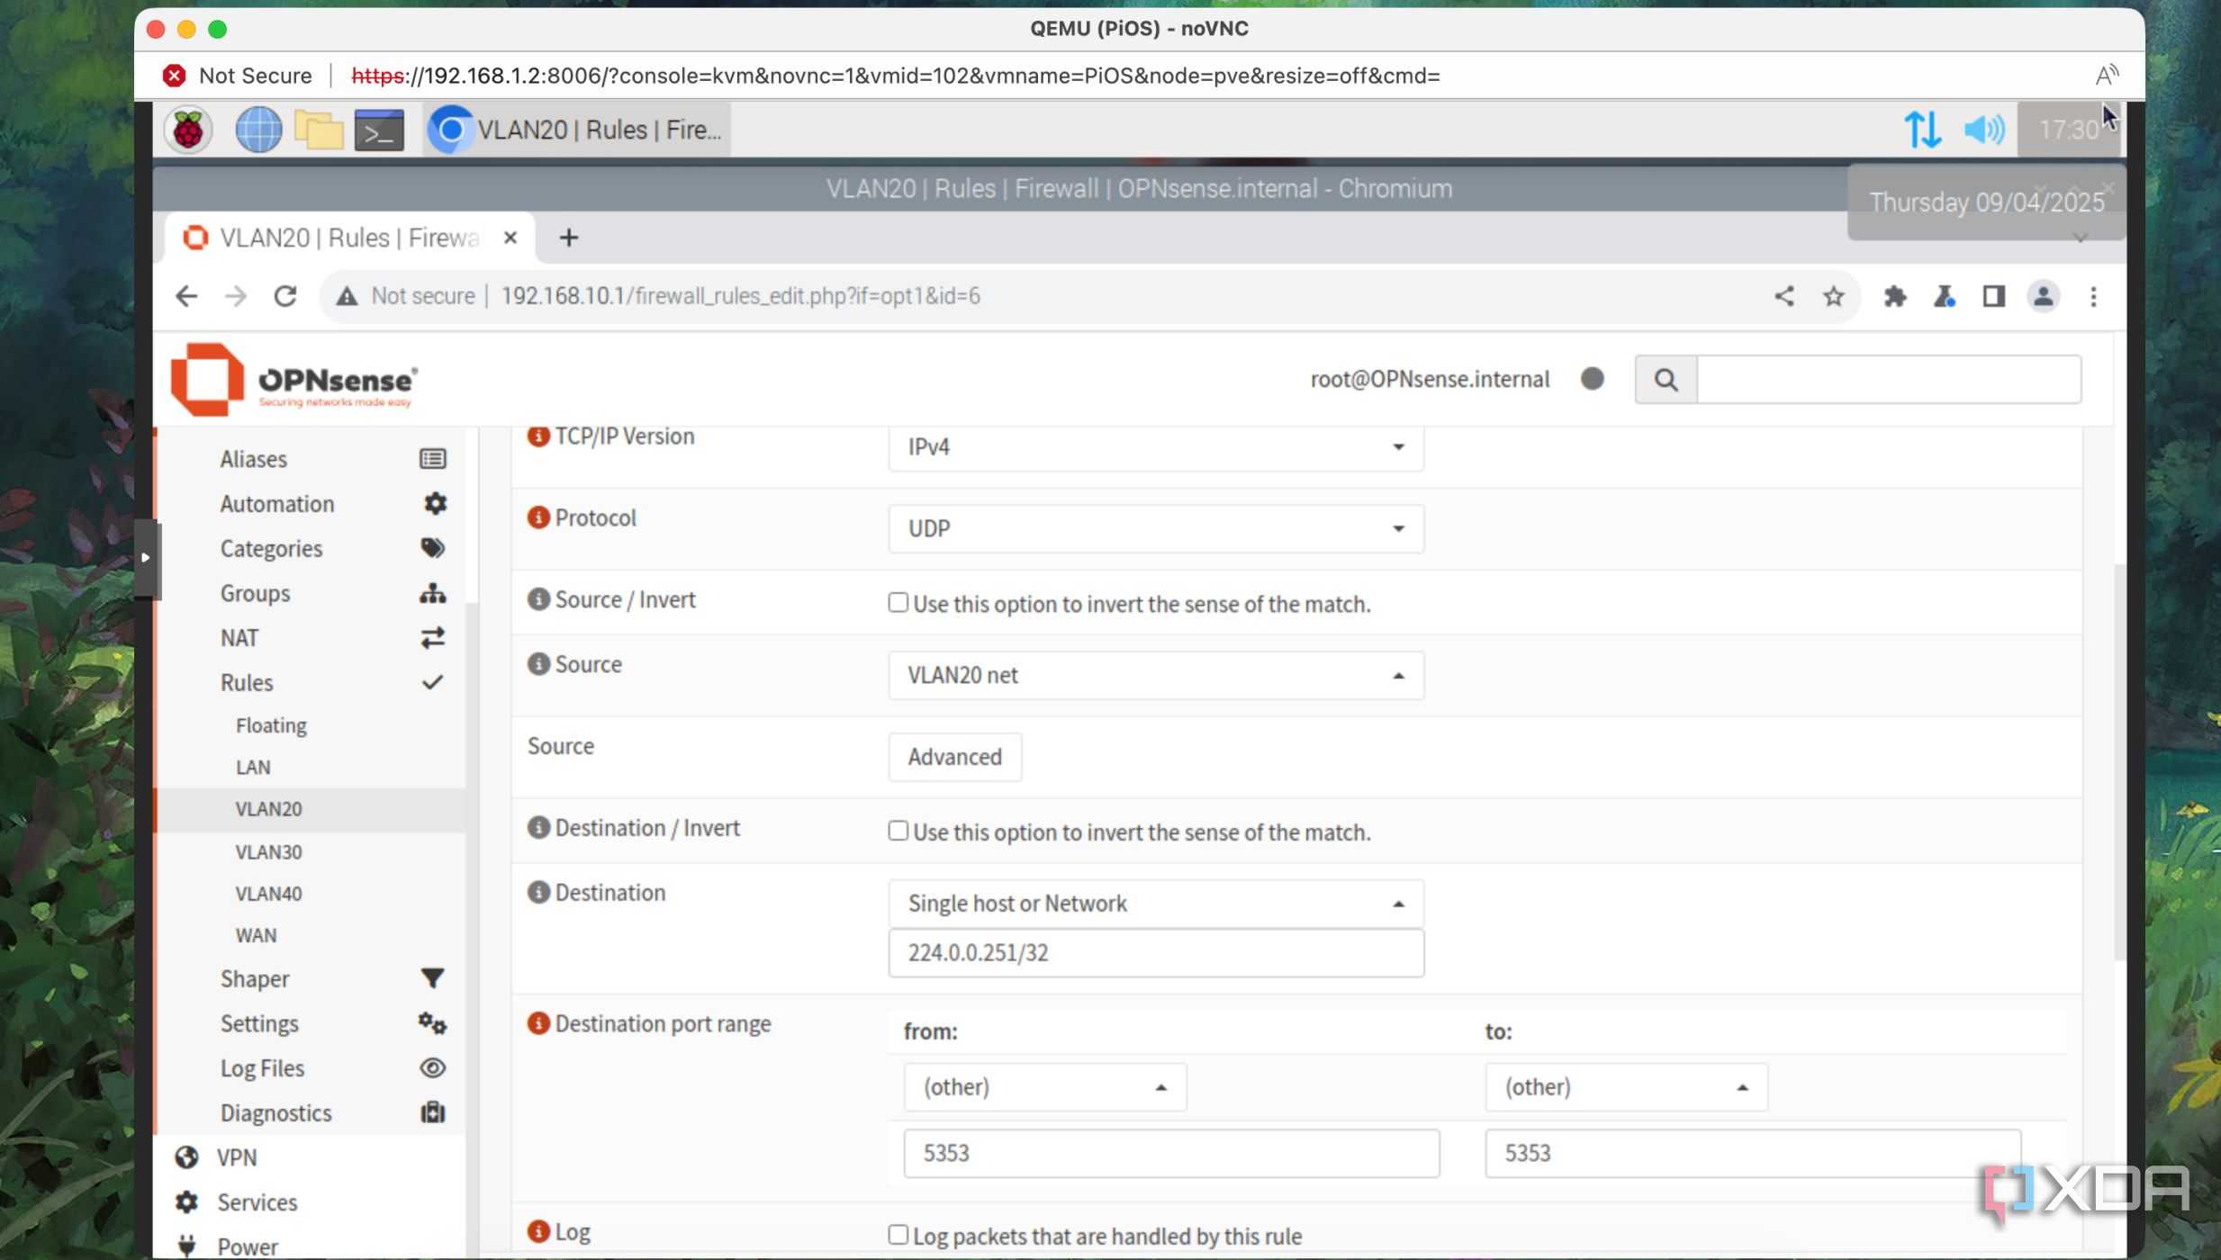
Task: Click the volume speaker tray icon
Action: point(1984,130)
